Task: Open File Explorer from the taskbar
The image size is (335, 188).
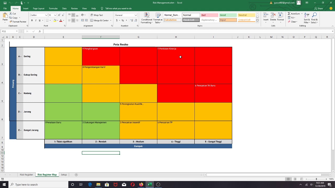Action: pos(98,185)
